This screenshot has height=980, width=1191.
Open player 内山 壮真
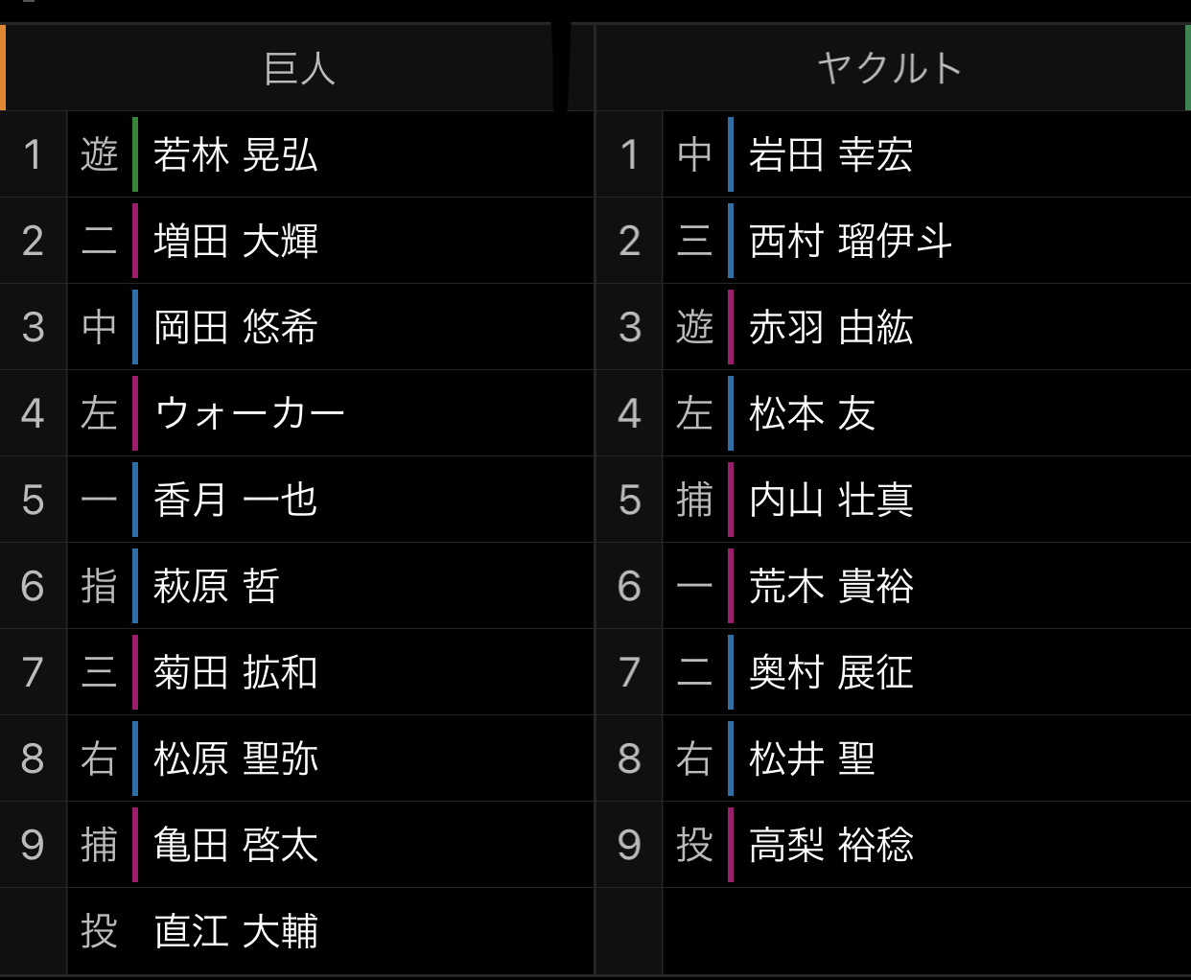point(831,500)
